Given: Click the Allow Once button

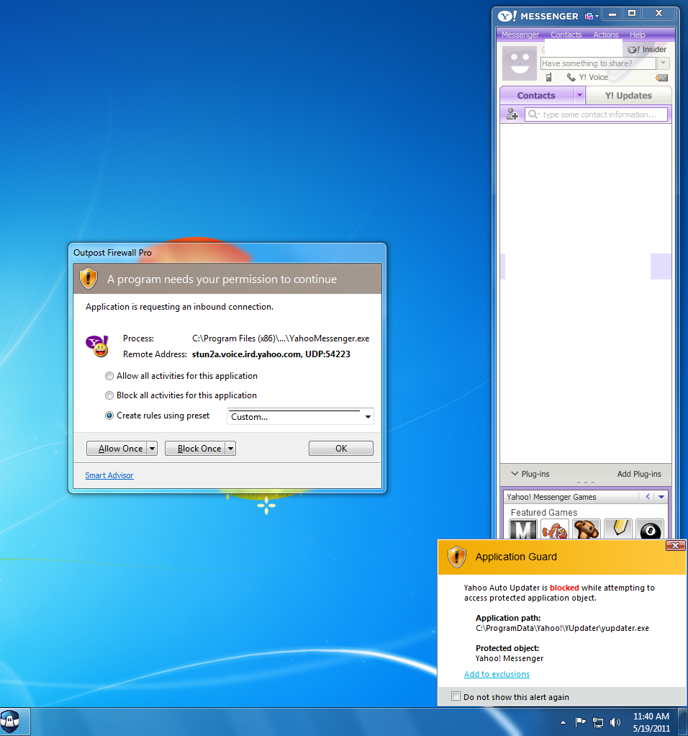Looking at the screenshot, I should pos(117,449).
